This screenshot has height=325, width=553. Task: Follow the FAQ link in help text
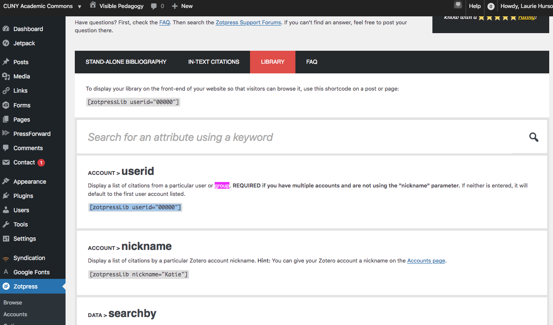pos(165,22)
